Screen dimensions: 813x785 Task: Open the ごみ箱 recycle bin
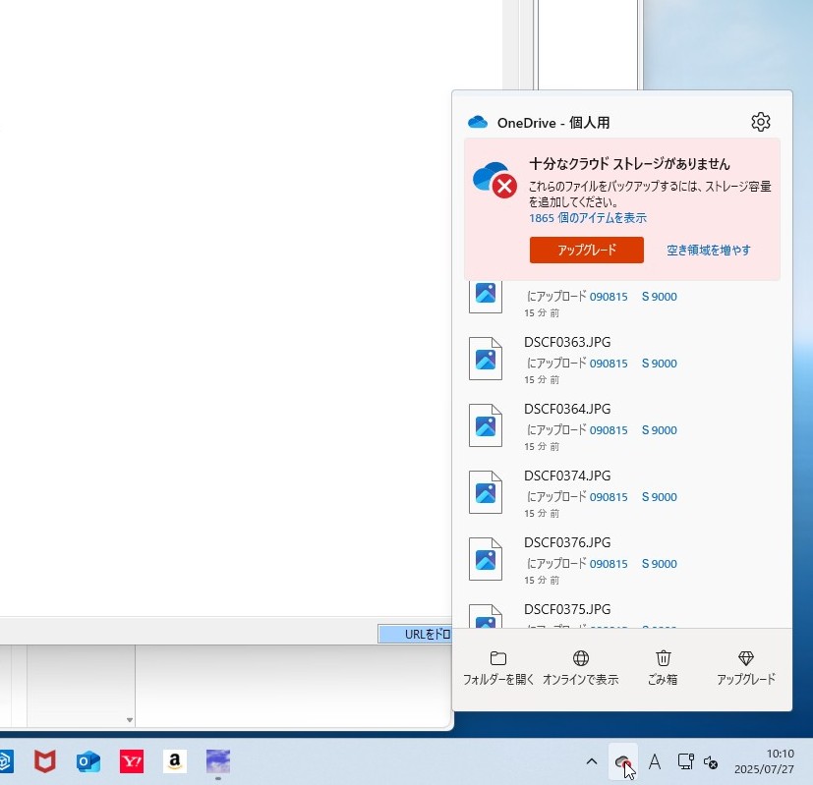pos(663,668)
